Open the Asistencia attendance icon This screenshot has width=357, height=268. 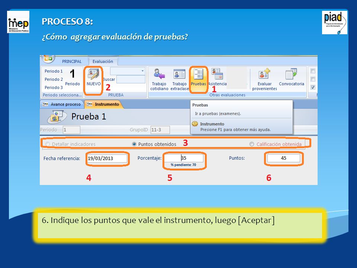[217, 74]
